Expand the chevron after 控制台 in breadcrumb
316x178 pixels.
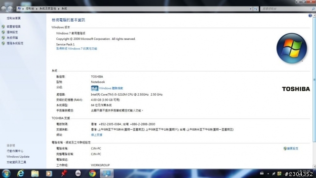[37, 9]
